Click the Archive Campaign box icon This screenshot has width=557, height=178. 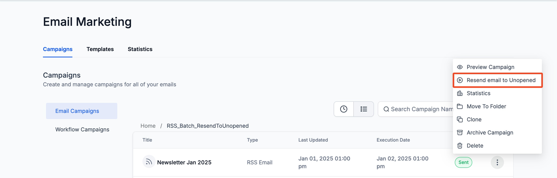coord(460,132)
